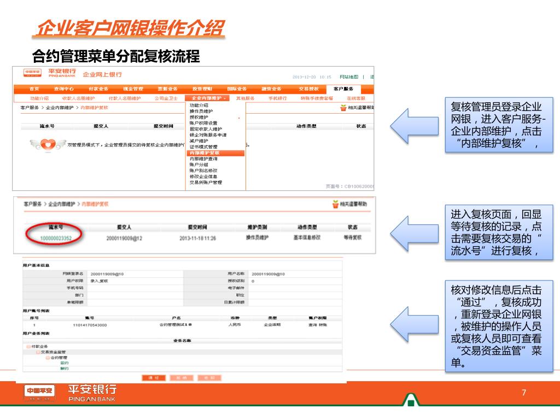Click the 解约 link under 合约管理
This screenshot has width=560, height=420.
(x=65, y=368)
